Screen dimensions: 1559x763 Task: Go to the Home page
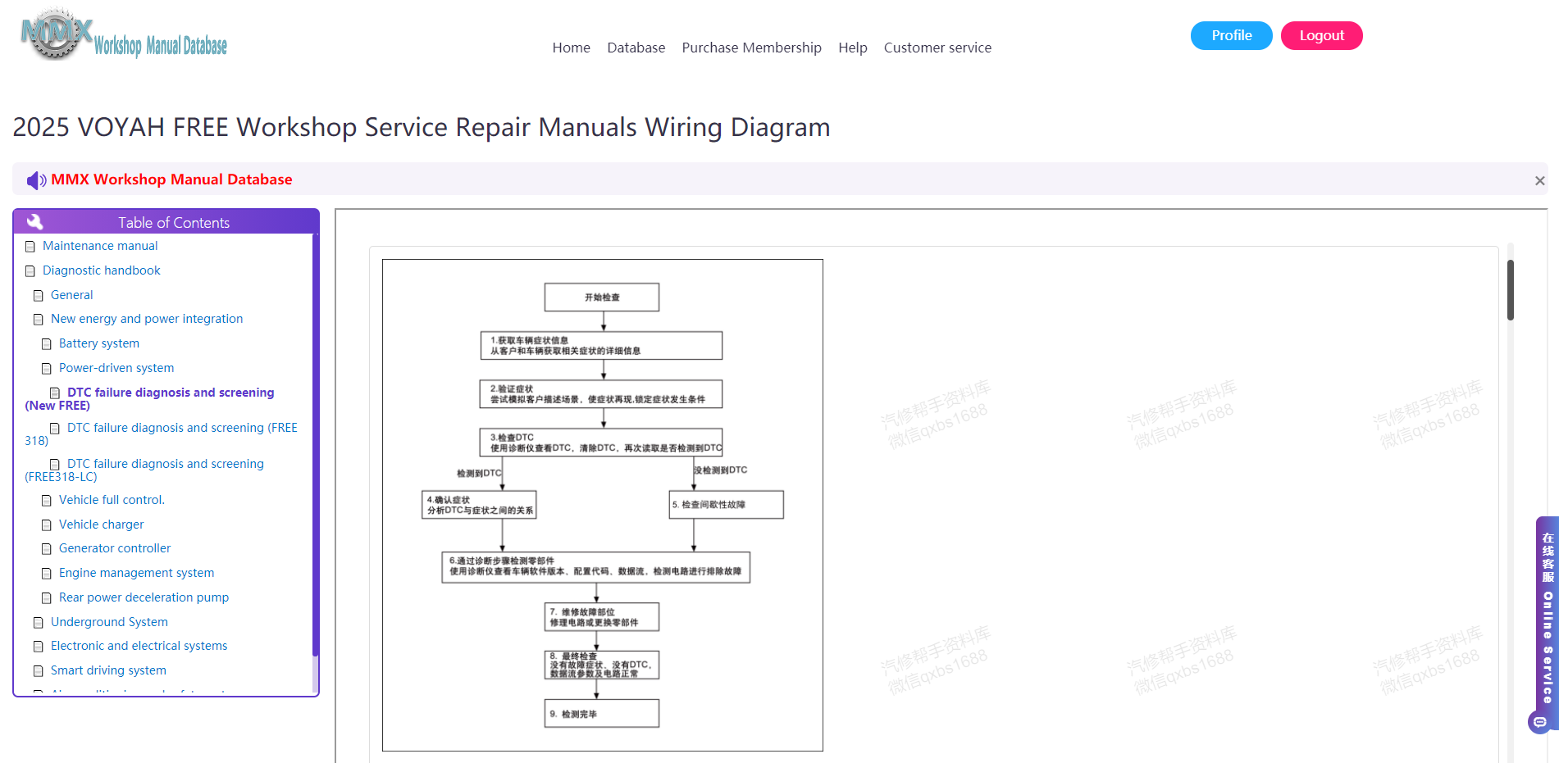click(572, 48)
